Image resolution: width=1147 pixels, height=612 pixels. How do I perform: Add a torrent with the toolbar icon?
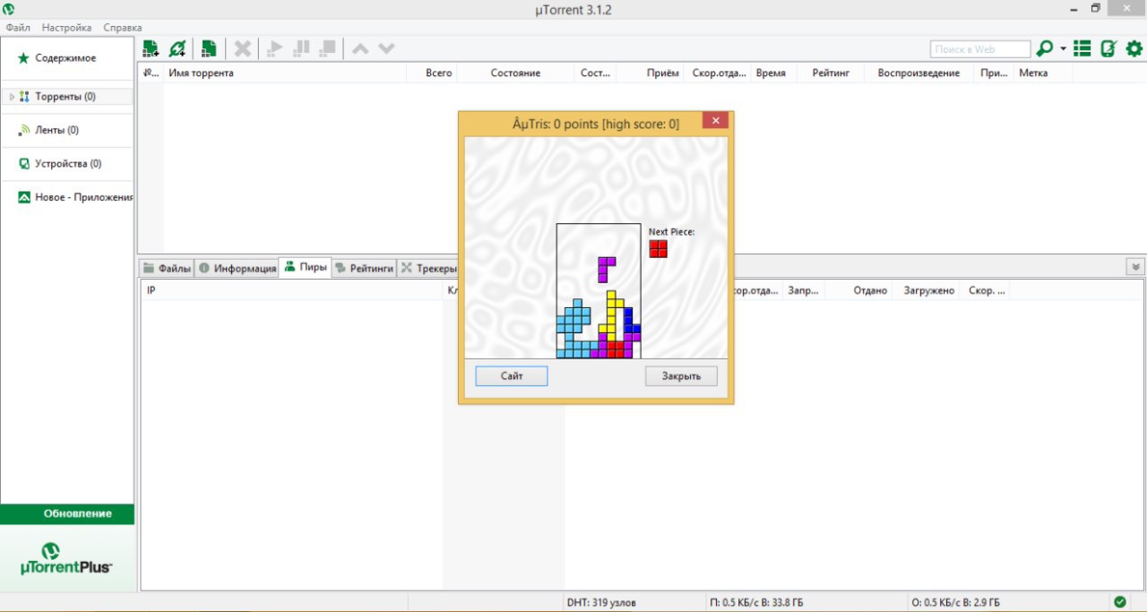point(151,48)
